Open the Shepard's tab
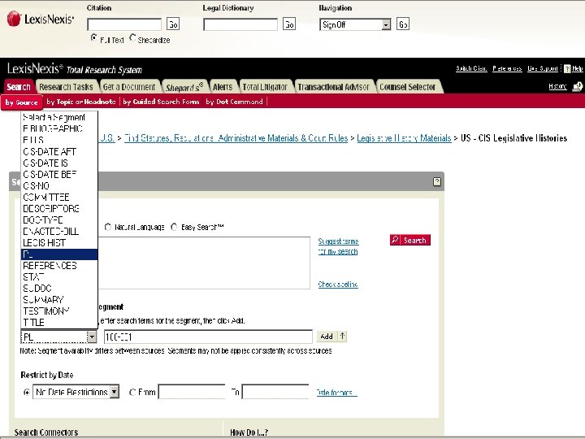This screenshot has height=439, width=585. [x=184, y=87]
